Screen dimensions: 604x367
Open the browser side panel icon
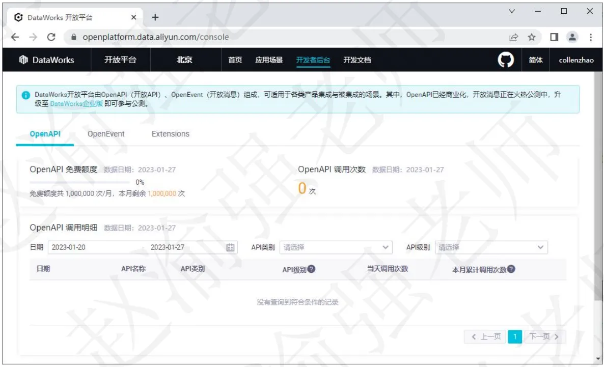(x=554, y=37)
